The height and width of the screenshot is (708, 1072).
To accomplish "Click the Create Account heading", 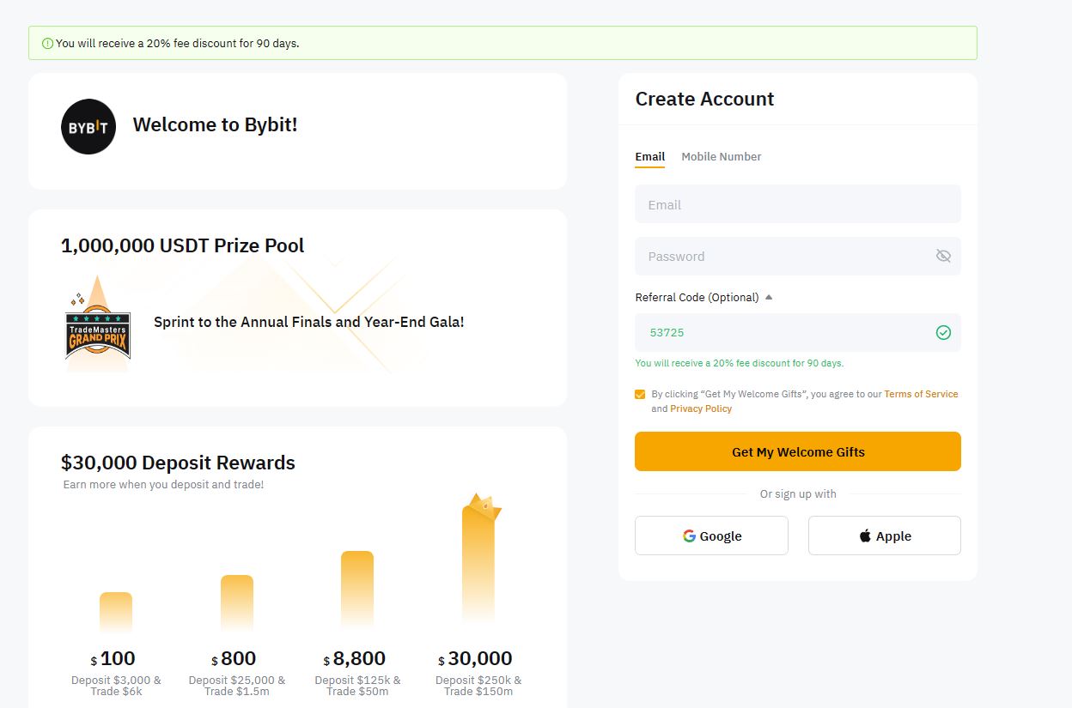I will (704, 99).
